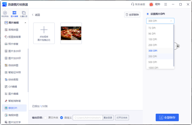Click the 海报拼图 icon
Viewport: 192px width, 125px height.
point(6,115)
